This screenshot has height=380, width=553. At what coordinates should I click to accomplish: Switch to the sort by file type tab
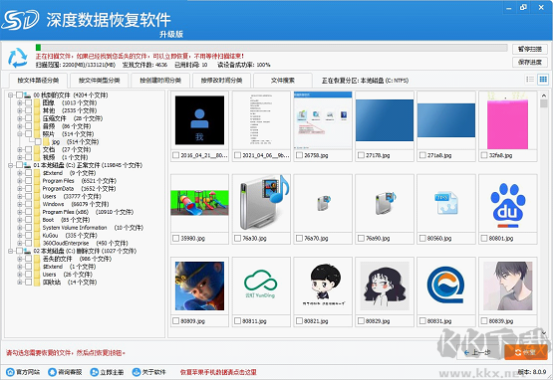tap(99, 81)
